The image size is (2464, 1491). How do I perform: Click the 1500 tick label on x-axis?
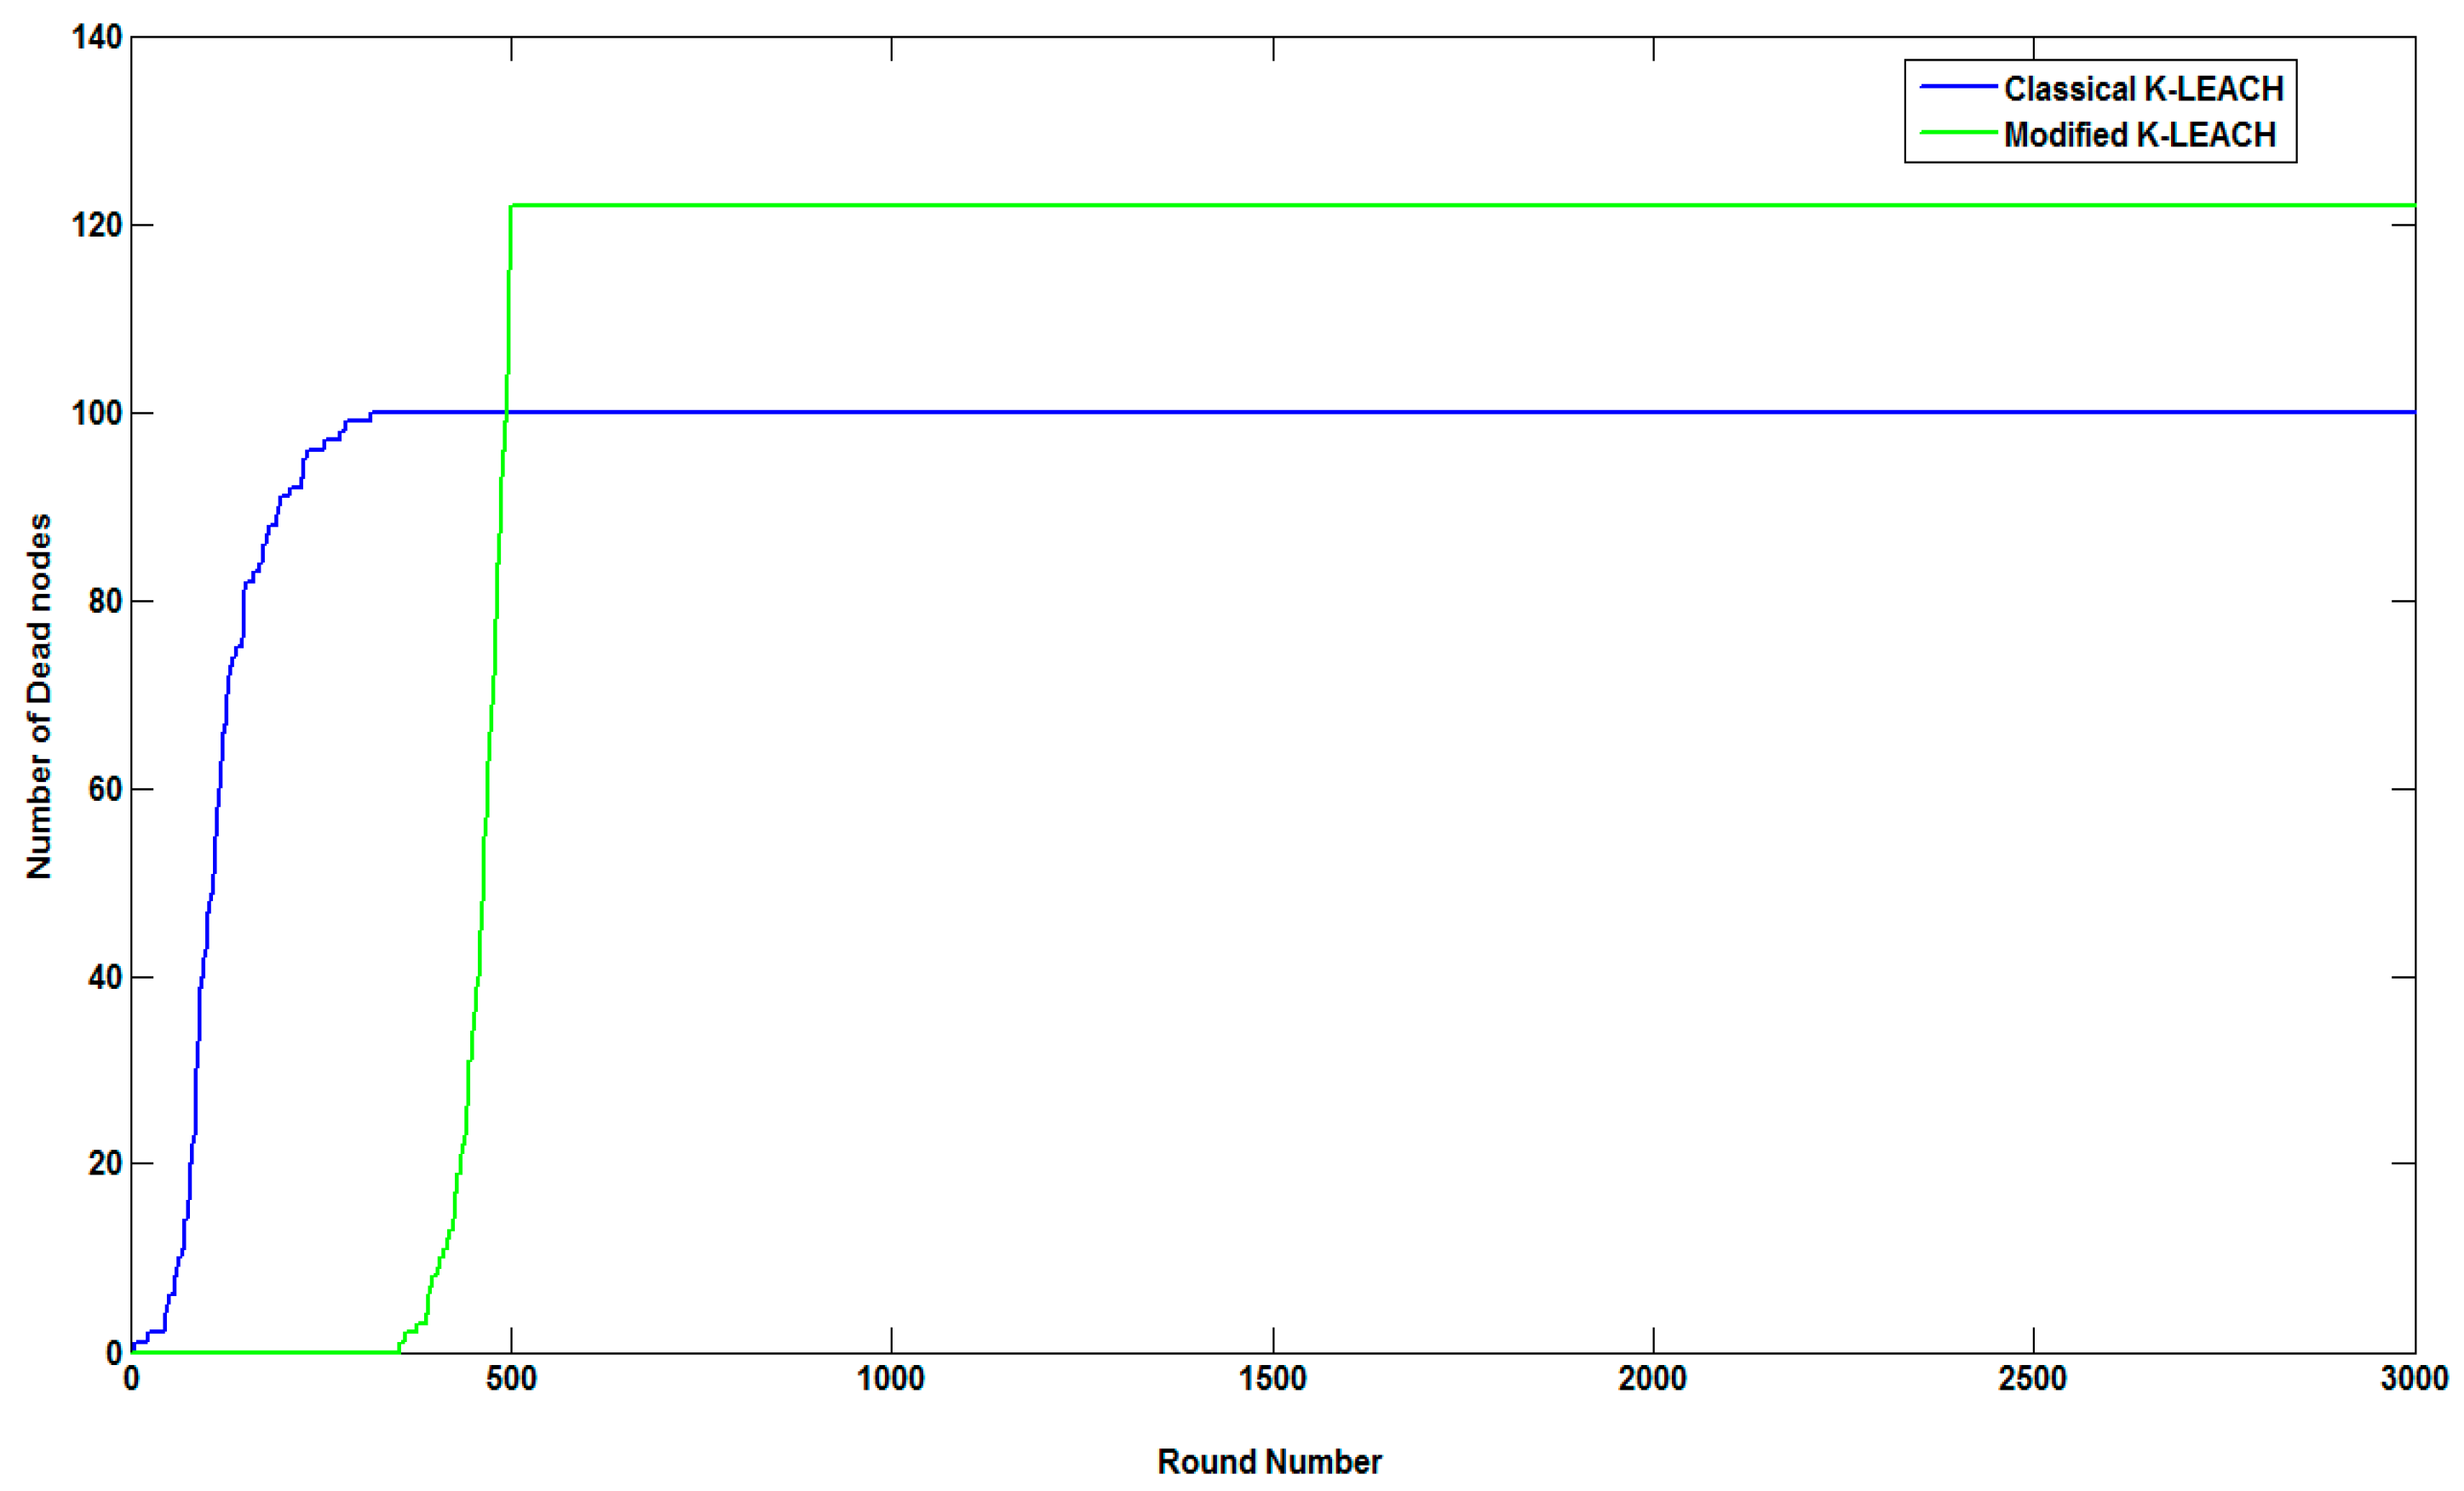pyautogui.click(x=1272, y=1379)
